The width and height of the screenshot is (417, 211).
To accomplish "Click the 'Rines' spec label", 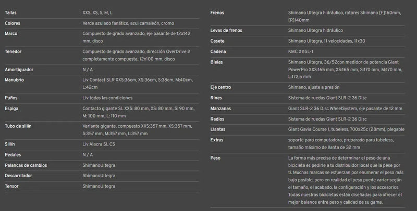I will pos(216,98).
